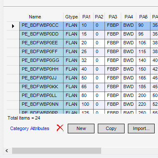Click the red X delete icon

pos(60,128)
